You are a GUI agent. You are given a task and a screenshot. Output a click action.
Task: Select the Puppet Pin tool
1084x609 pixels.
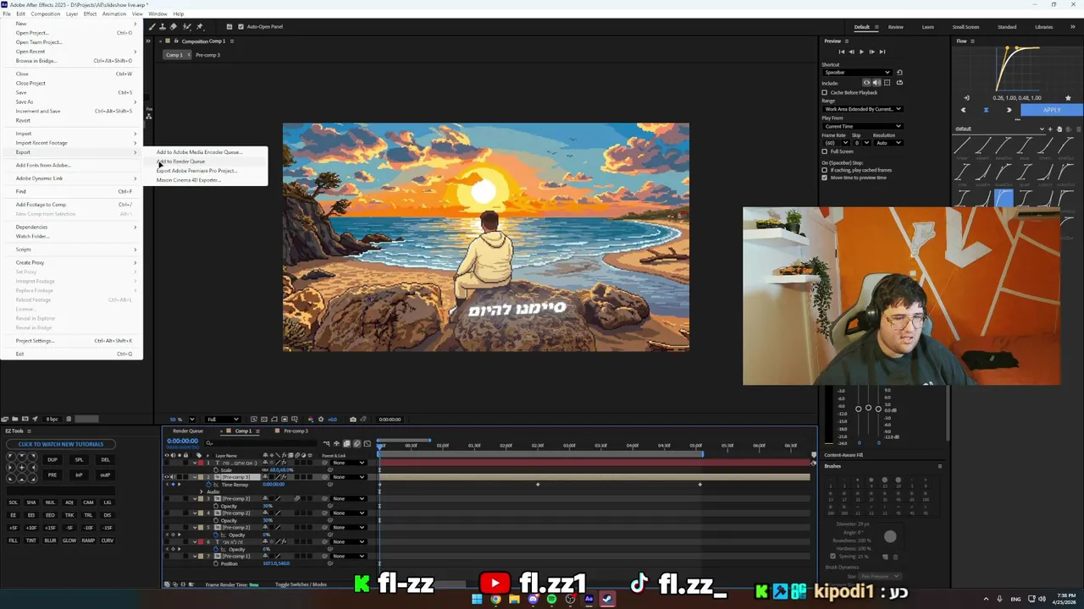click(x=200, y=26)
